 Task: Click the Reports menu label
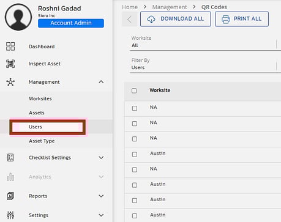pyautogui.click(x=38, y=196)
